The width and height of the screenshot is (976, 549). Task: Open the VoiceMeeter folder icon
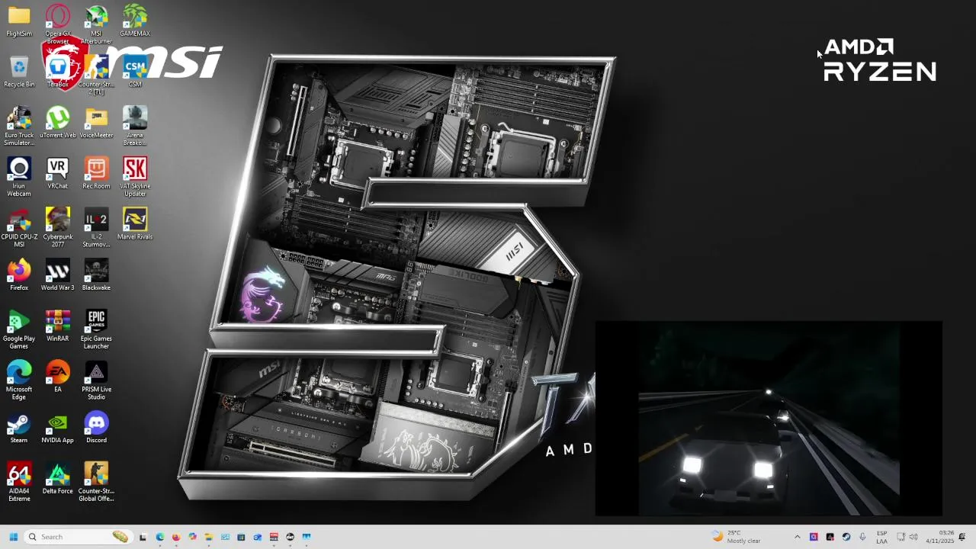click(96, 123)
